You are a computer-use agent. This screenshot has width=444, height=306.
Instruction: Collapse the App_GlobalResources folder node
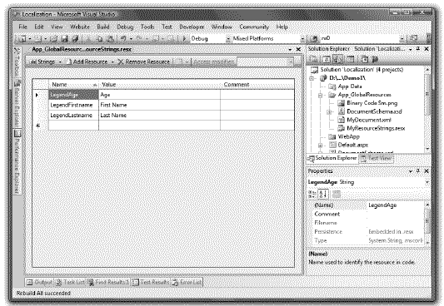[x=320, y=95]
